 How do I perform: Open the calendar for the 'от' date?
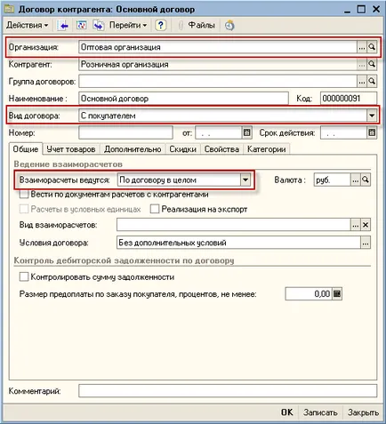click(x=246, y=132)
